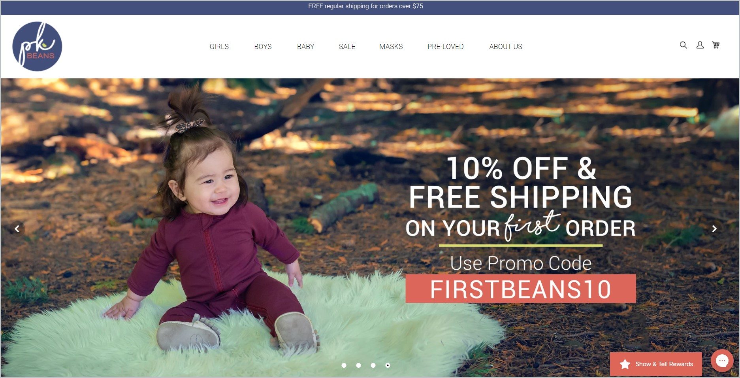Go to the SALE section
This screenshot has width=740, height=378.
pyautogui.click(x=347, y=47)
